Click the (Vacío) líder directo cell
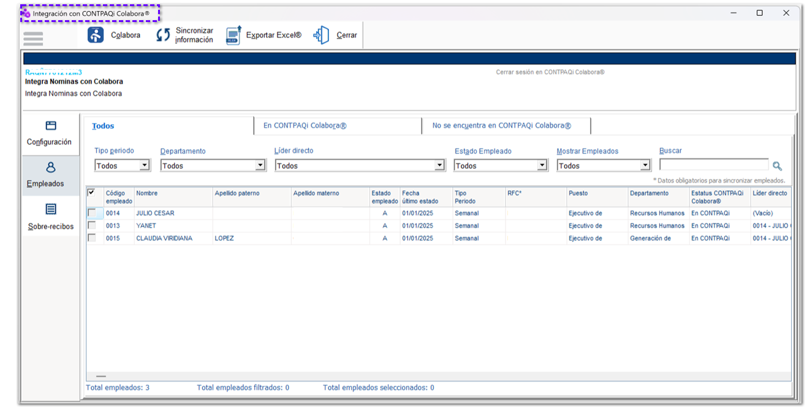This screenshot has height=409, width=807. 770,213
